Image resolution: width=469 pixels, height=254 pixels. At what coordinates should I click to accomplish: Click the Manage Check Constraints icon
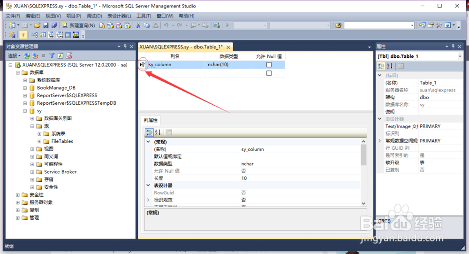(68, 35)
